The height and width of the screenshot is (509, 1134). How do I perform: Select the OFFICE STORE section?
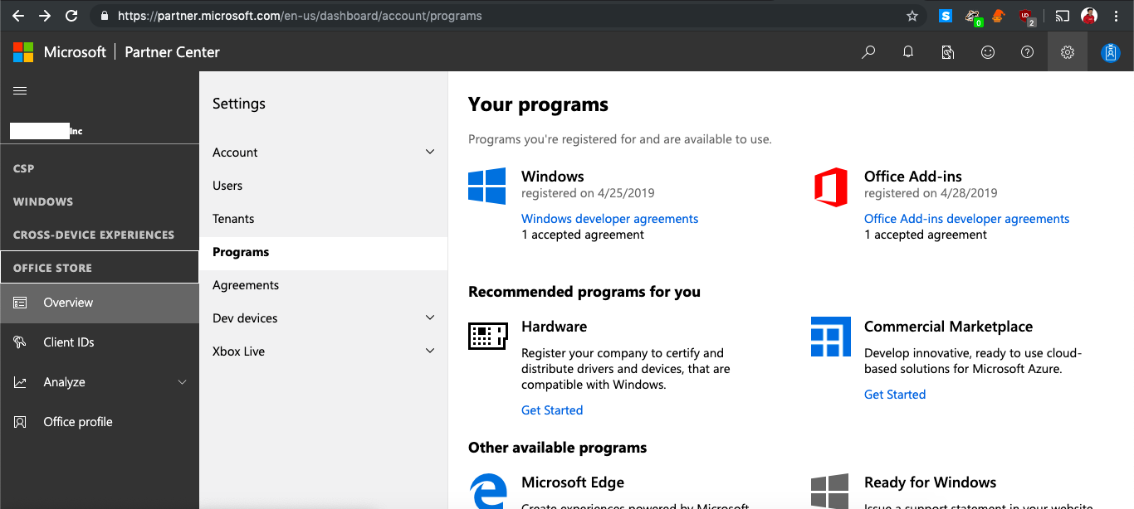100,268
